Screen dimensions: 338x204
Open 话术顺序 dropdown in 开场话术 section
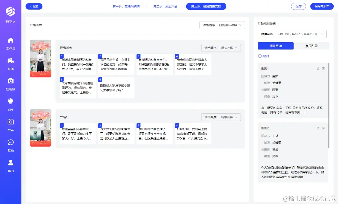pos(221,48)
